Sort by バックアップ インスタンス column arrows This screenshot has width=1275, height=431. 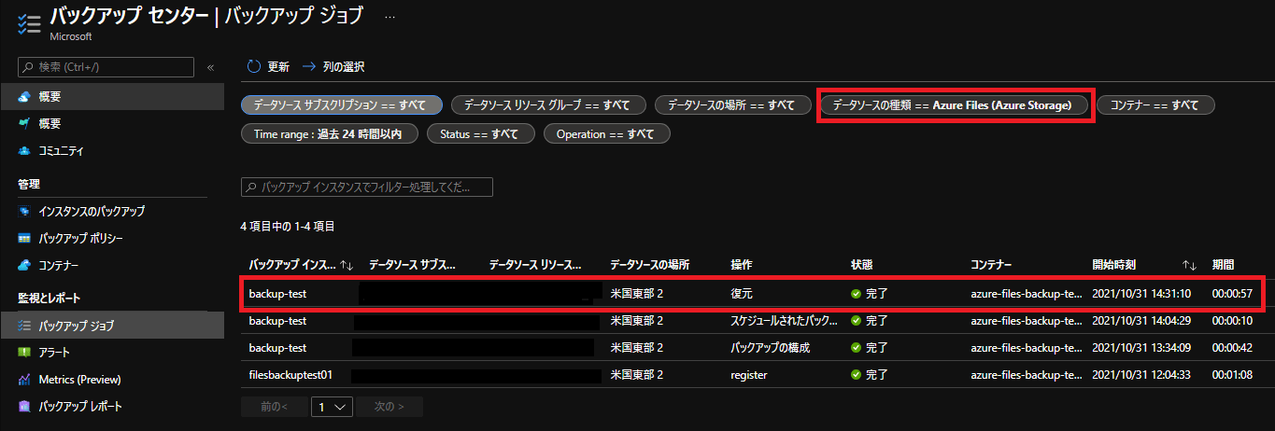347,265
